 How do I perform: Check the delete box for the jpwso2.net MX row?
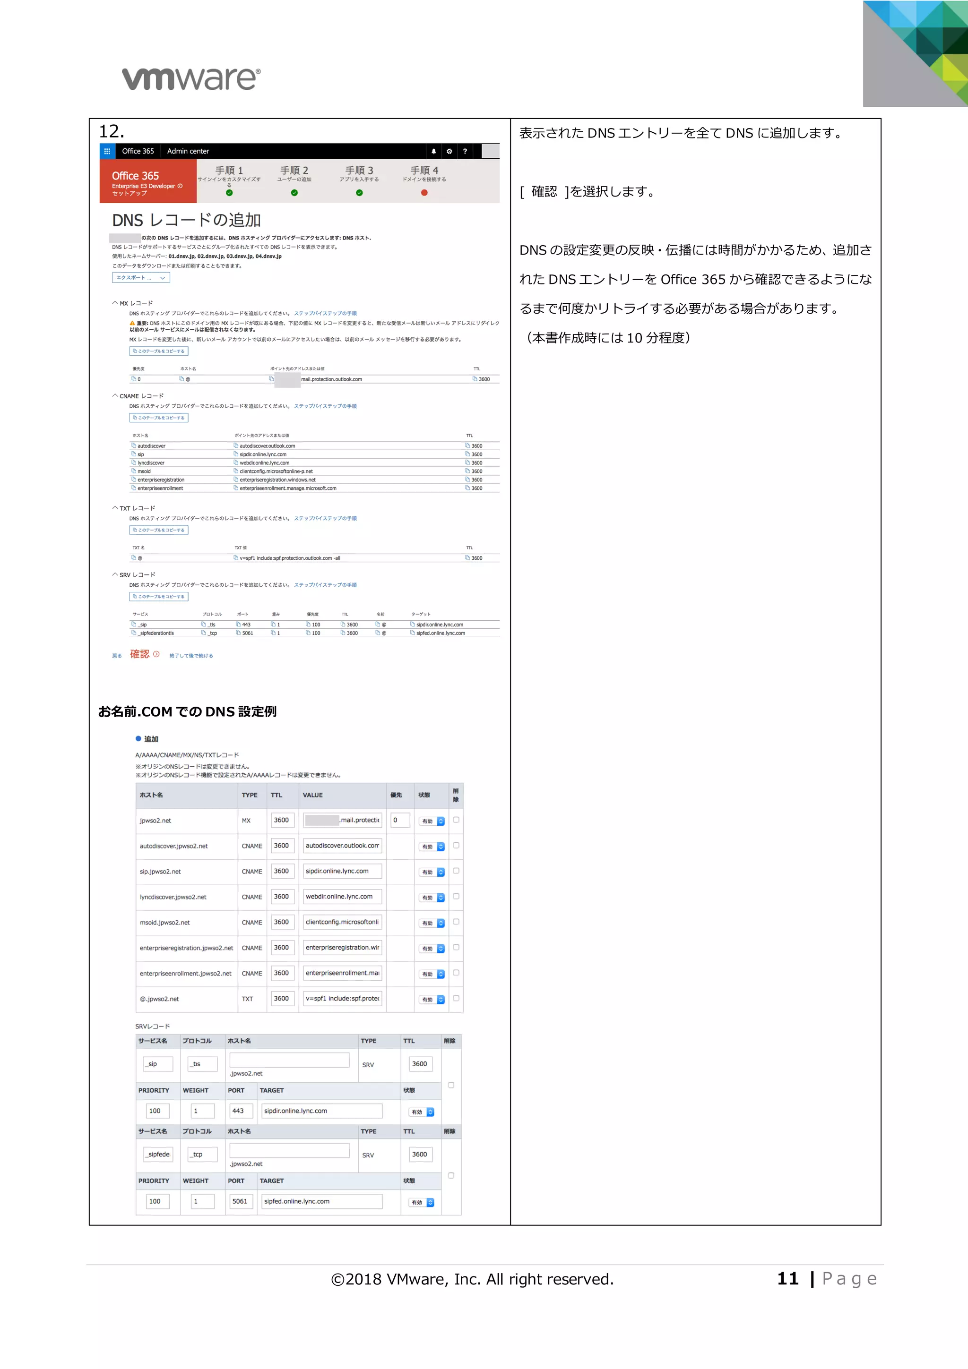coord(456,820)
